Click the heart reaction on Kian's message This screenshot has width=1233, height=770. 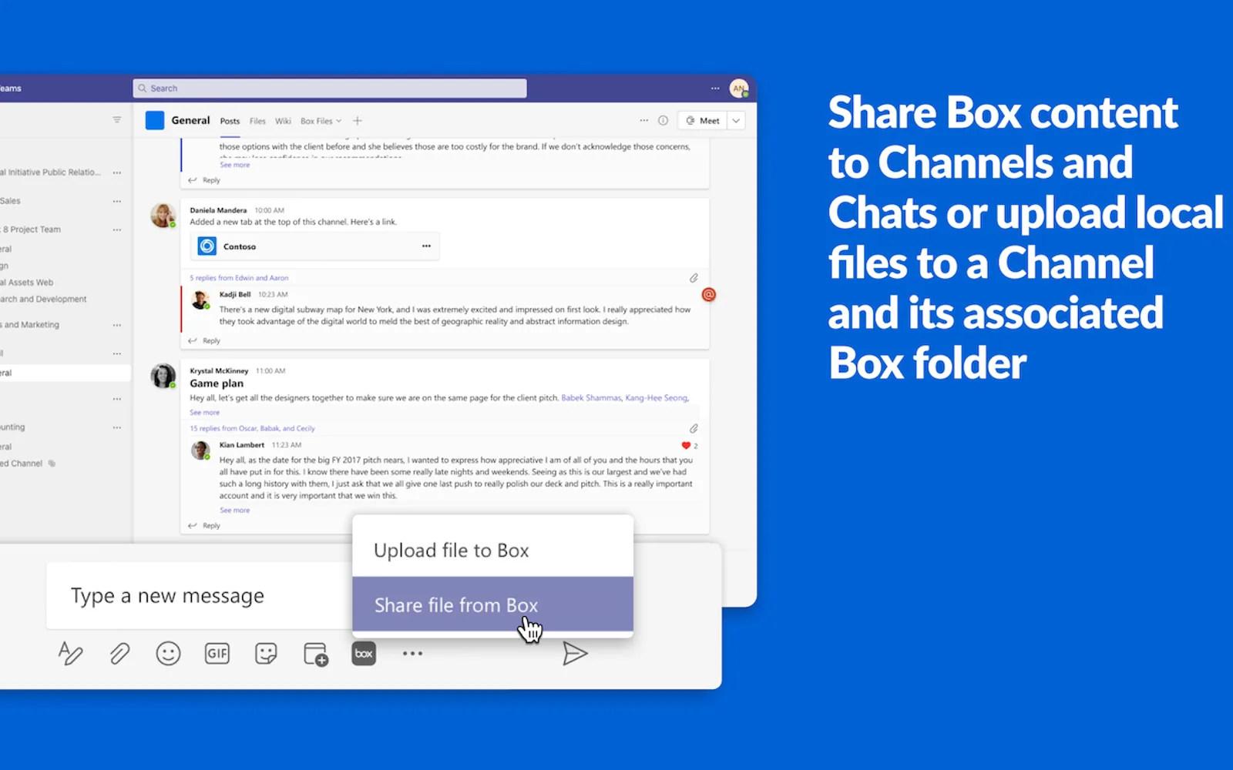(686, 446)
